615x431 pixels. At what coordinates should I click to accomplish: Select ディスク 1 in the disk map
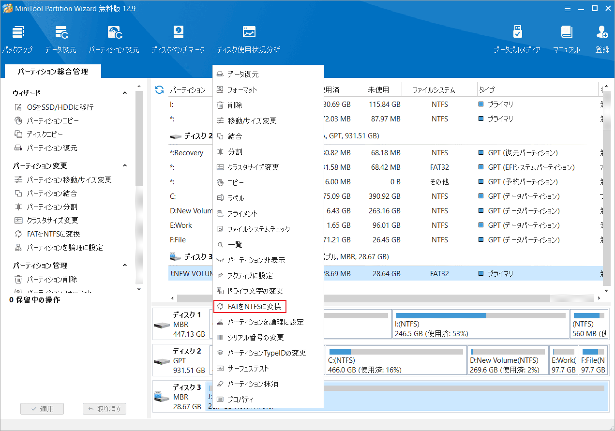[x=180, y=324]
